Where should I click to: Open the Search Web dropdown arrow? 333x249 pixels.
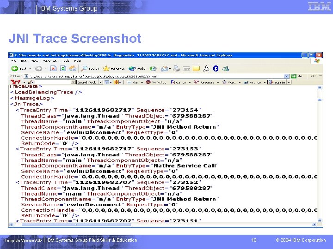100,82
